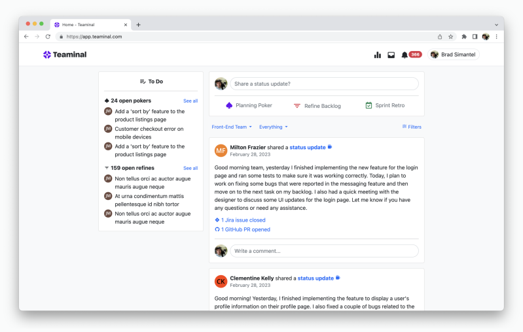This screenshot has width=523, height=332.
Task: Click the JM avatar next to Customer checkout error
Action: 108,129
